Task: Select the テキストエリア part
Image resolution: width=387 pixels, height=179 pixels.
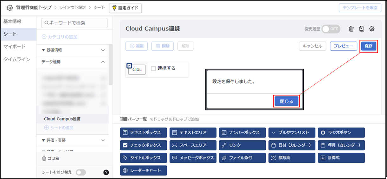Action: click(193, 133)
